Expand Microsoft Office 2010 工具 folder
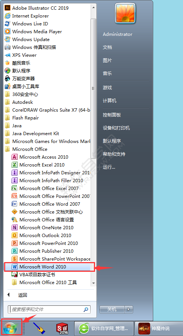183x336 pixels. (x=44, y=283)
